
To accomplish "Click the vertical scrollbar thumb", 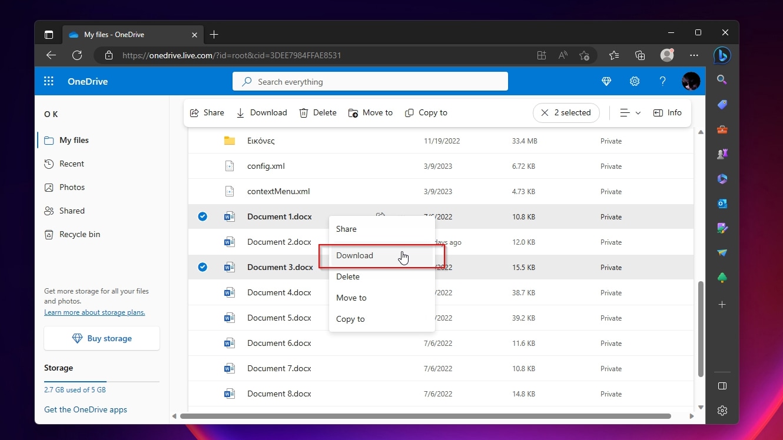I will [x=701, y=329].
